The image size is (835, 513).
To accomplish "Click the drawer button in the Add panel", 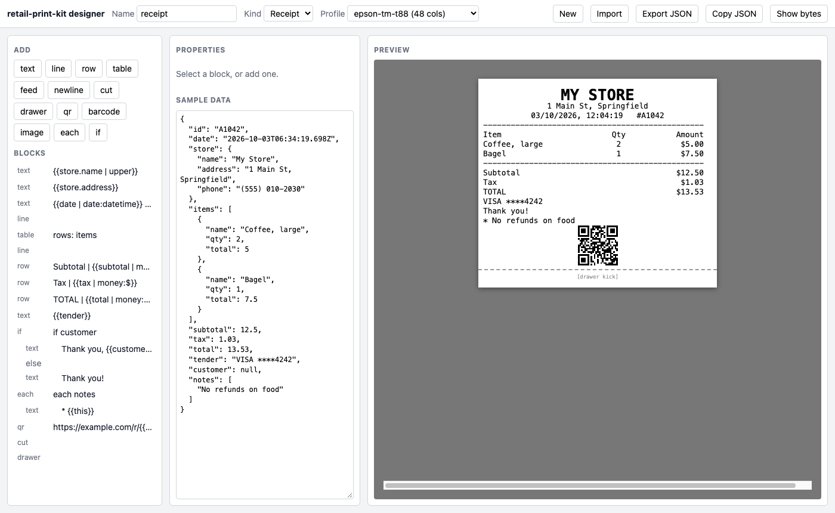I will [33, 112].
